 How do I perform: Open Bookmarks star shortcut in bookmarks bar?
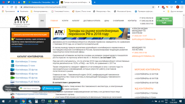(23, 11)
